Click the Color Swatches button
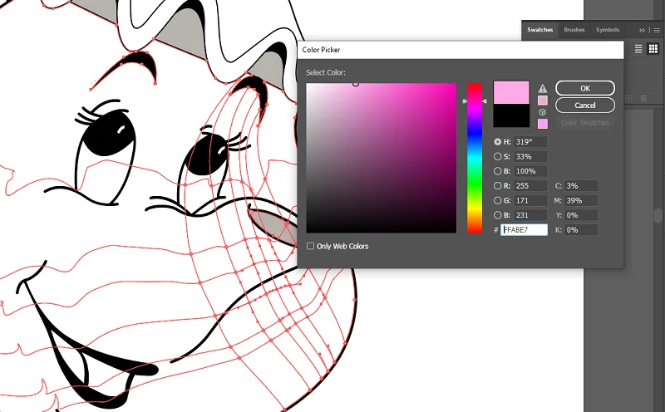The image size is (665, 412). 585,122
